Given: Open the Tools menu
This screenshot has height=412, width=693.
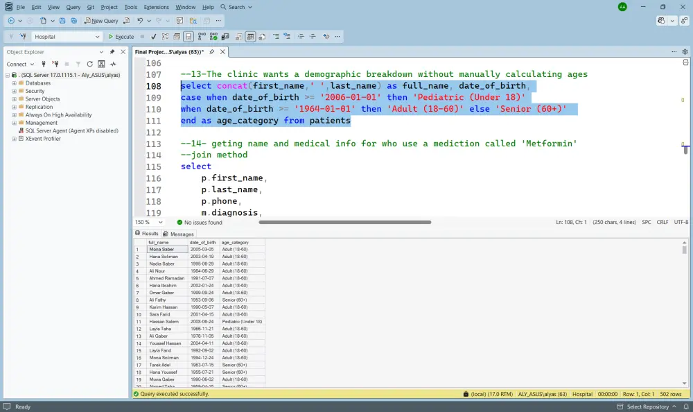Looking at the screenshot, I should [x=131, y=7].
